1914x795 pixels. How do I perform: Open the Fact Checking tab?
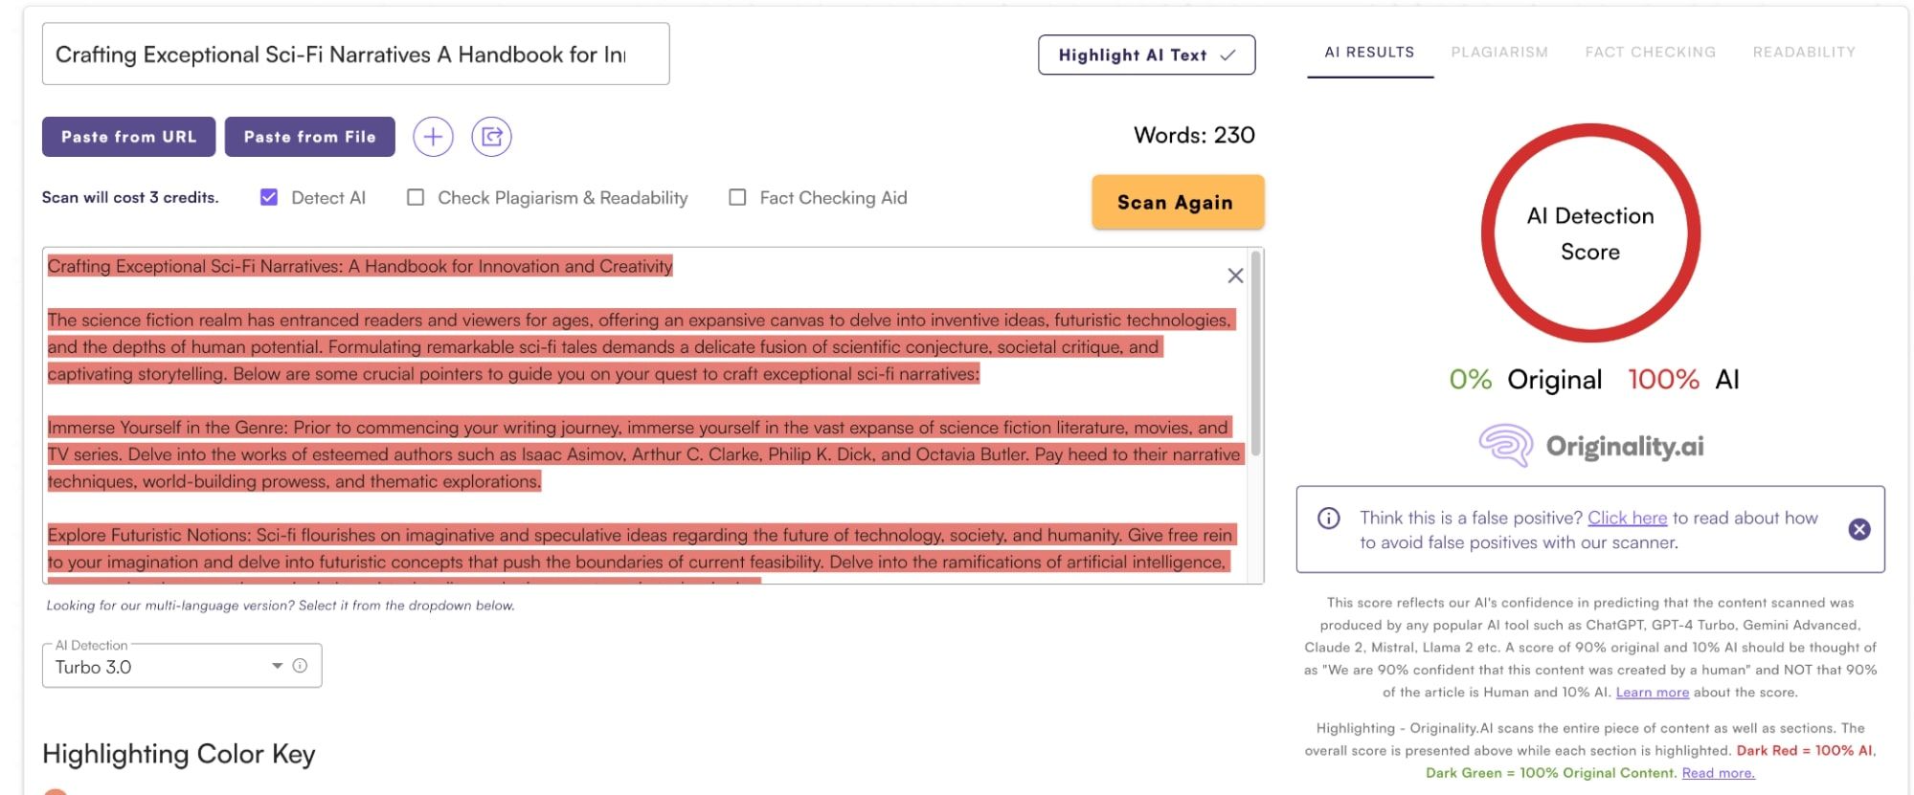1650,52
